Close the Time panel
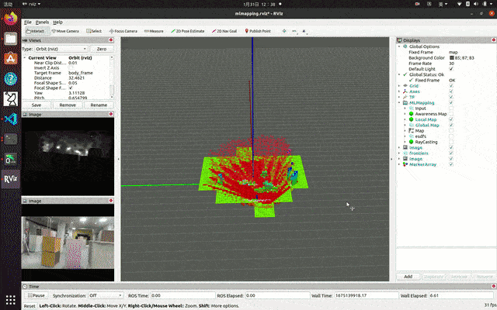Image resolution: width=497 pixels, height=310 pixels. (494, 286)
